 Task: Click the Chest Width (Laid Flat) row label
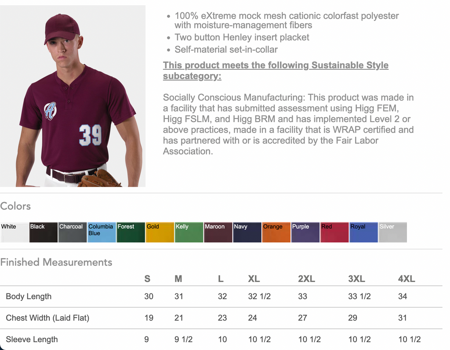[47, 318]
